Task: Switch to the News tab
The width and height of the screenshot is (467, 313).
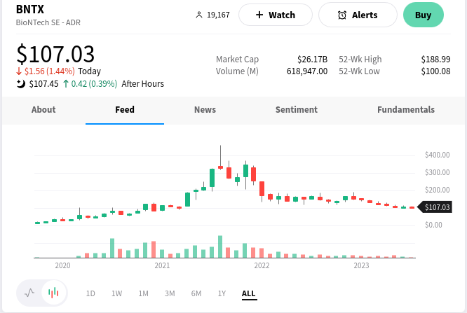Action: pos(205,110)
